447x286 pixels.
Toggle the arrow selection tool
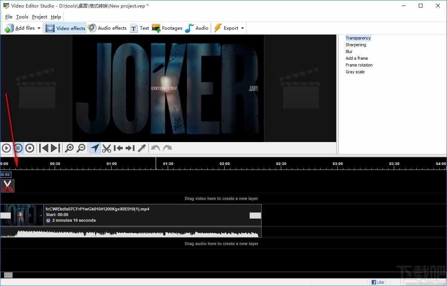tap(95, 148)
